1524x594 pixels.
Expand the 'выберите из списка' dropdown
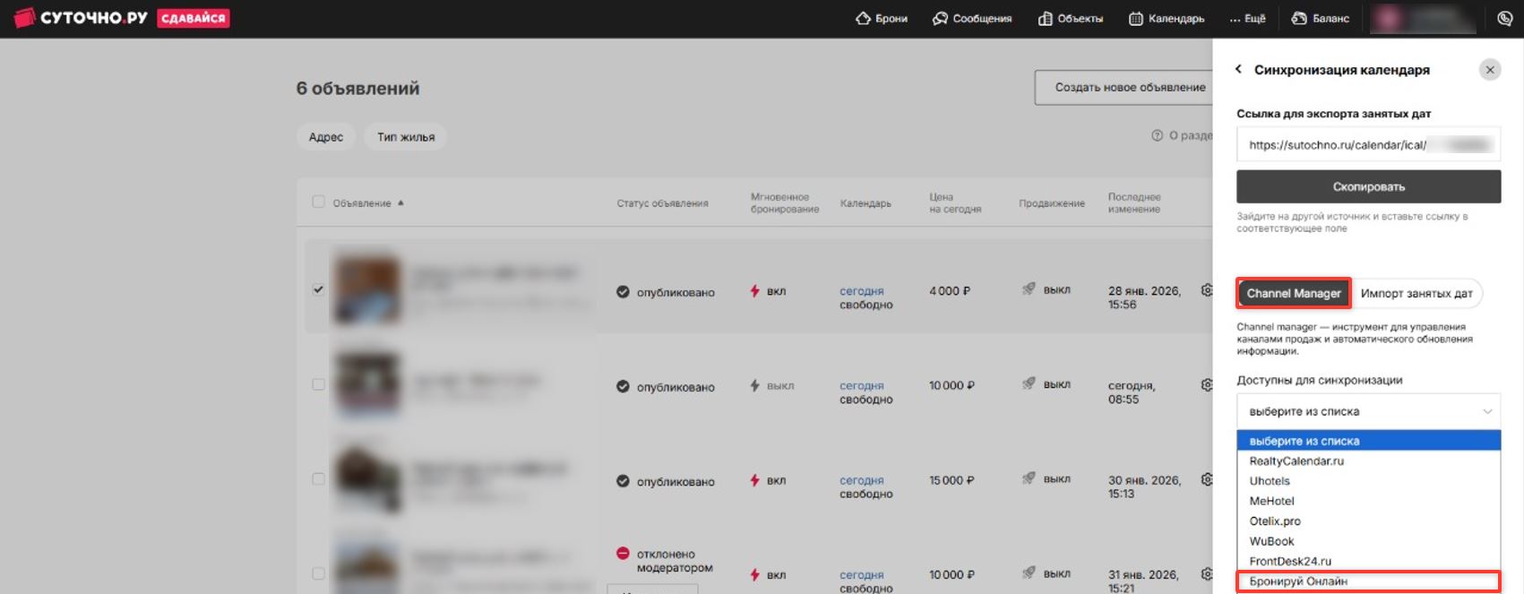click(1368, 411)
